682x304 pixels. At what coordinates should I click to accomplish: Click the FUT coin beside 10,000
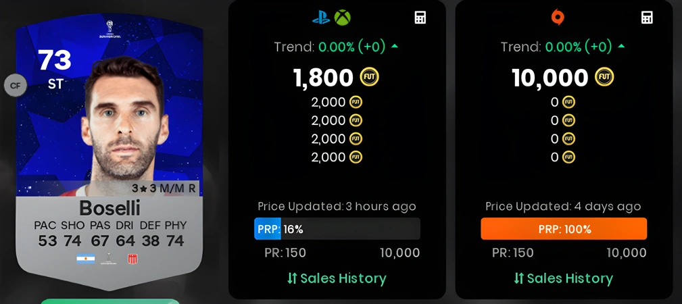tap(604, 78)
